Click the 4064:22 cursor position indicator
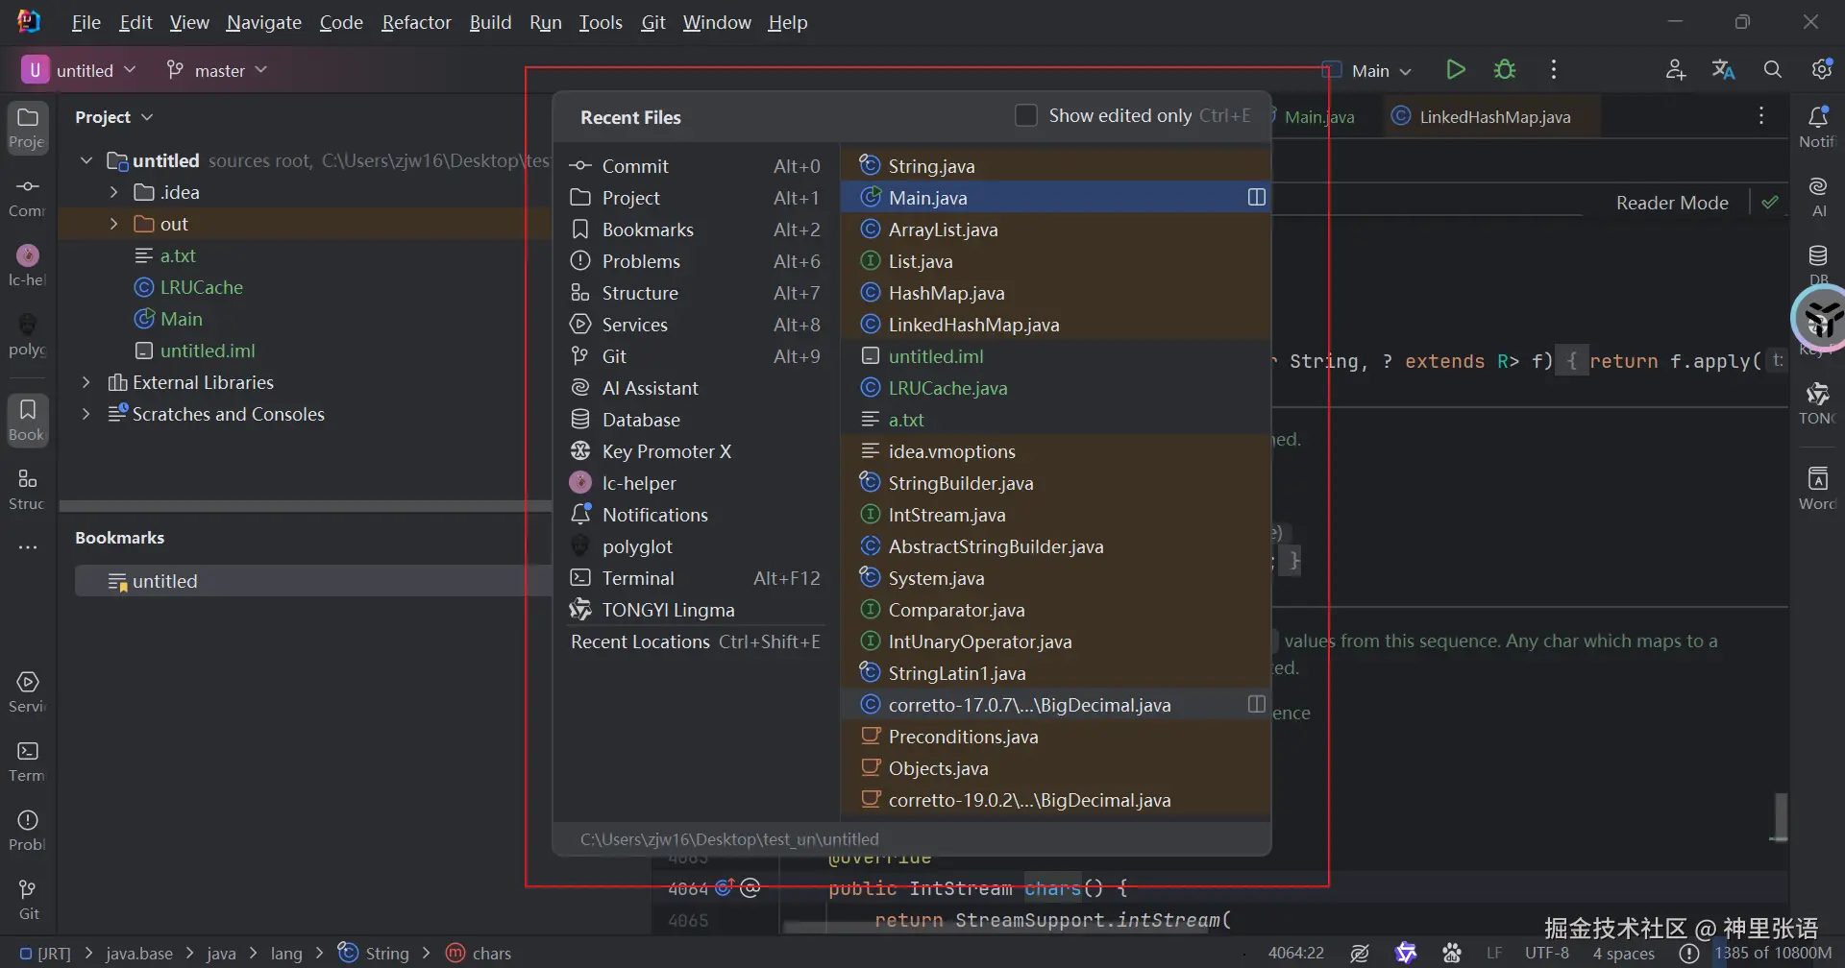The width and height of the screenshot is (1845, 968). click(x=1296, y=953)
